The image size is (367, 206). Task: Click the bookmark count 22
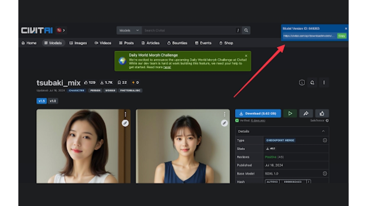(x=122, y=83)
